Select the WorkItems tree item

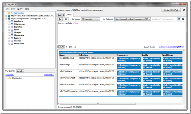[19, 43]
